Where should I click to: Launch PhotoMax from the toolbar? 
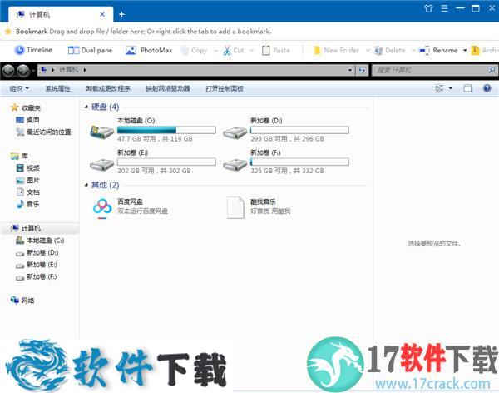tap(150, 50)
